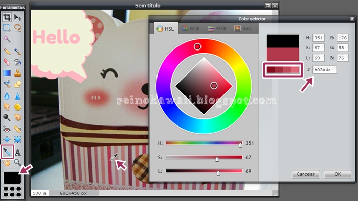Select the Pencil tool
Image resolution: width=358 pixels, height=201 pixels.
[x=7, y=52]
